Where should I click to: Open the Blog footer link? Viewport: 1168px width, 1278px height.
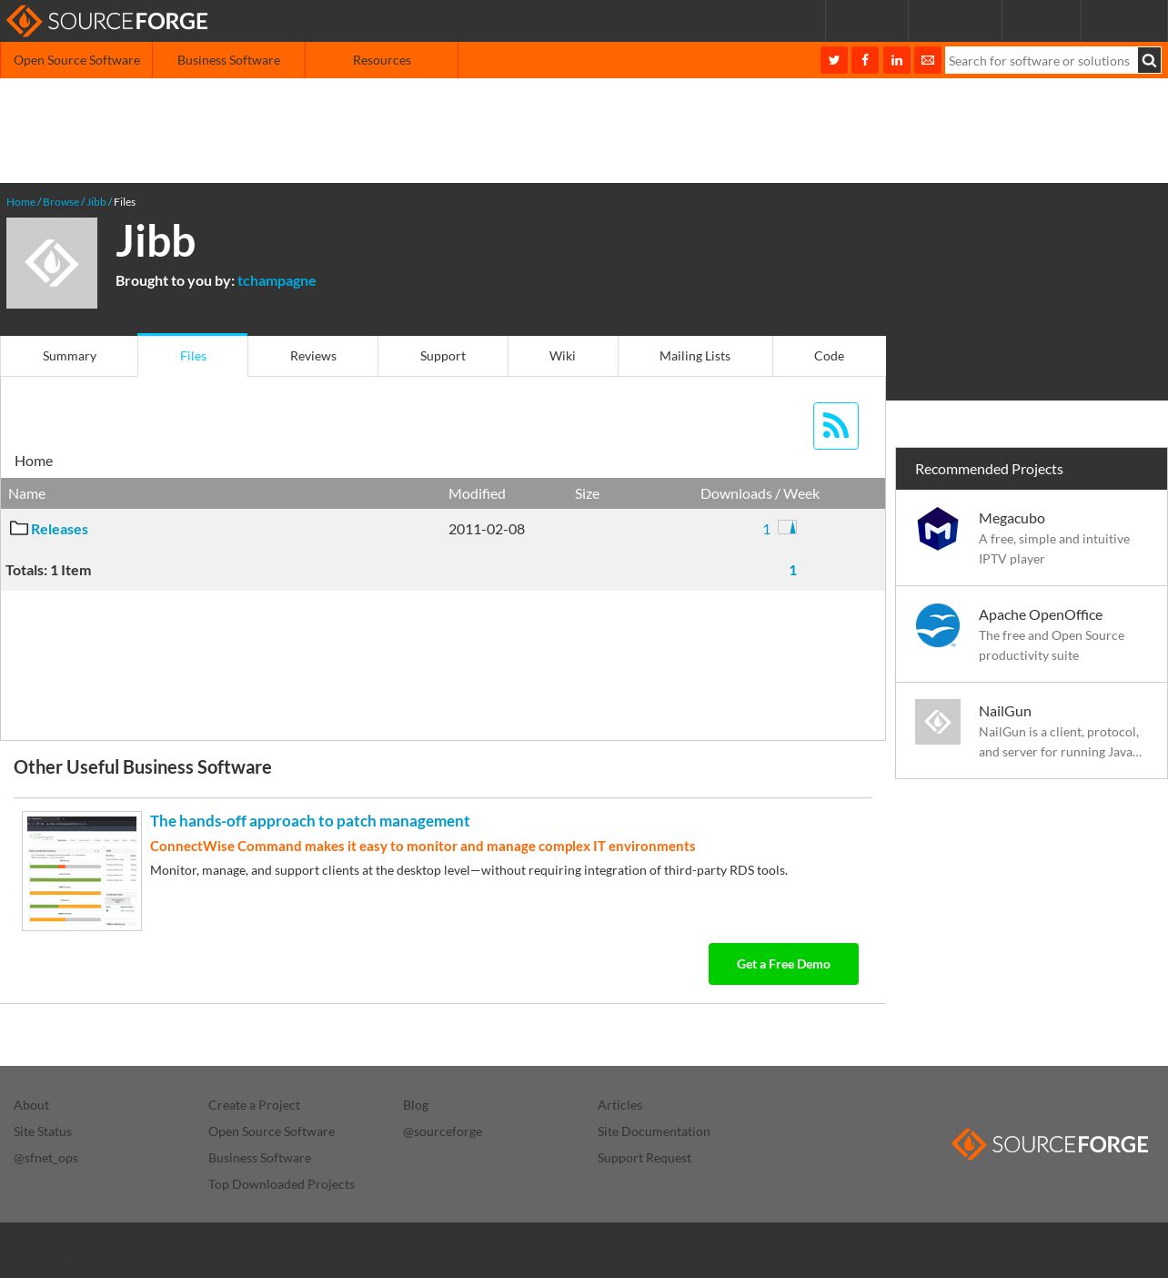(416, 1105)
